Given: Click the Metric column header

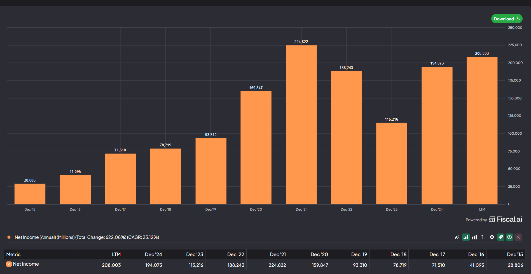Looking at the screenshot, I should click(13, 254).
